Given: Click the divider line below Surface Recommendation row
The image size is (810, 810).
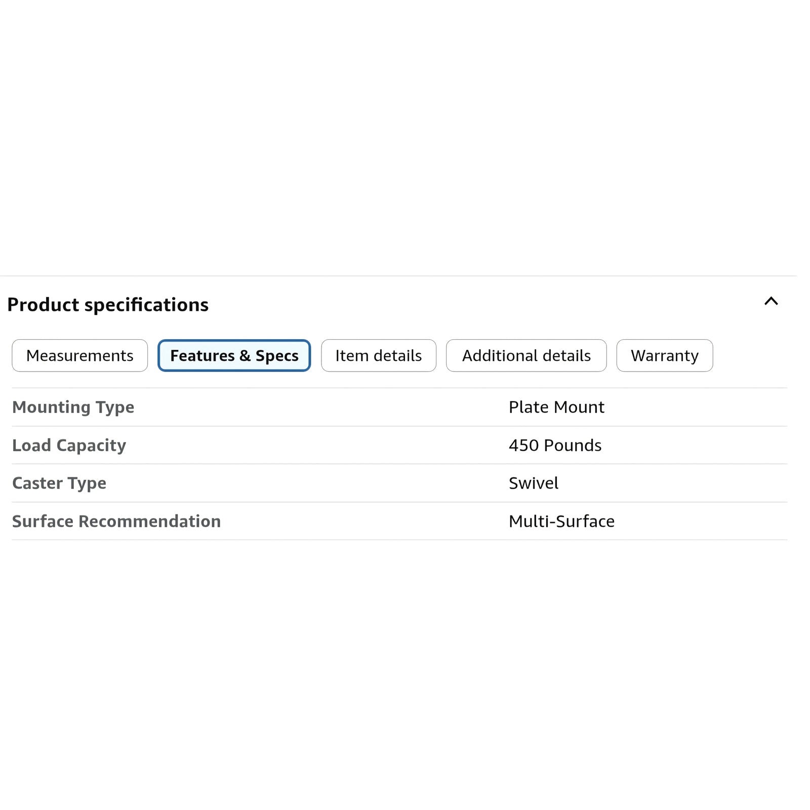Looking at the screenshot, I should point(399,540).
